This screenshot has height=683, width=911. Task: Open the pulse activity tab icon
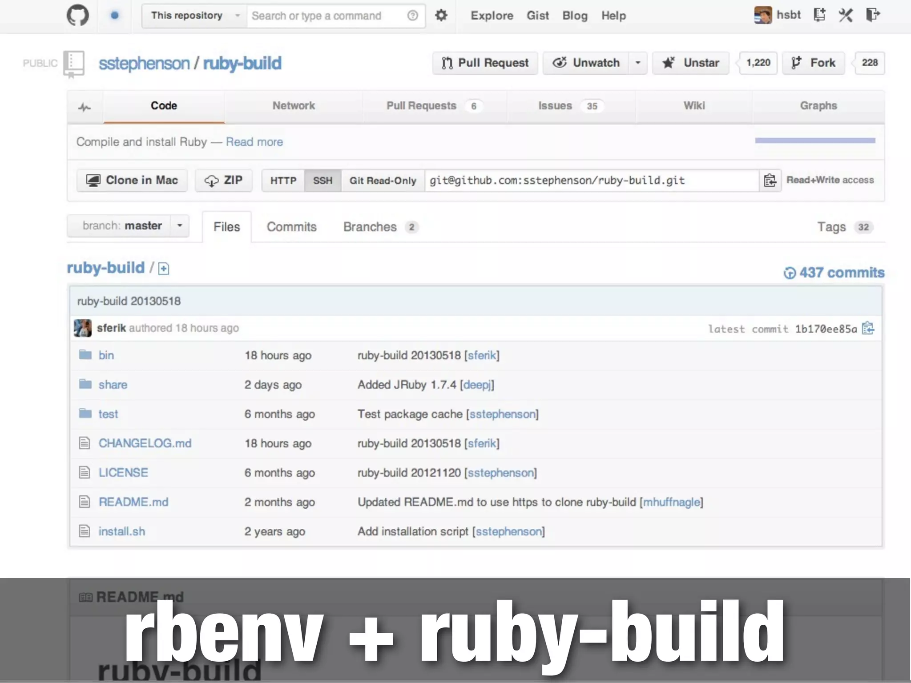tap(85, 107)
